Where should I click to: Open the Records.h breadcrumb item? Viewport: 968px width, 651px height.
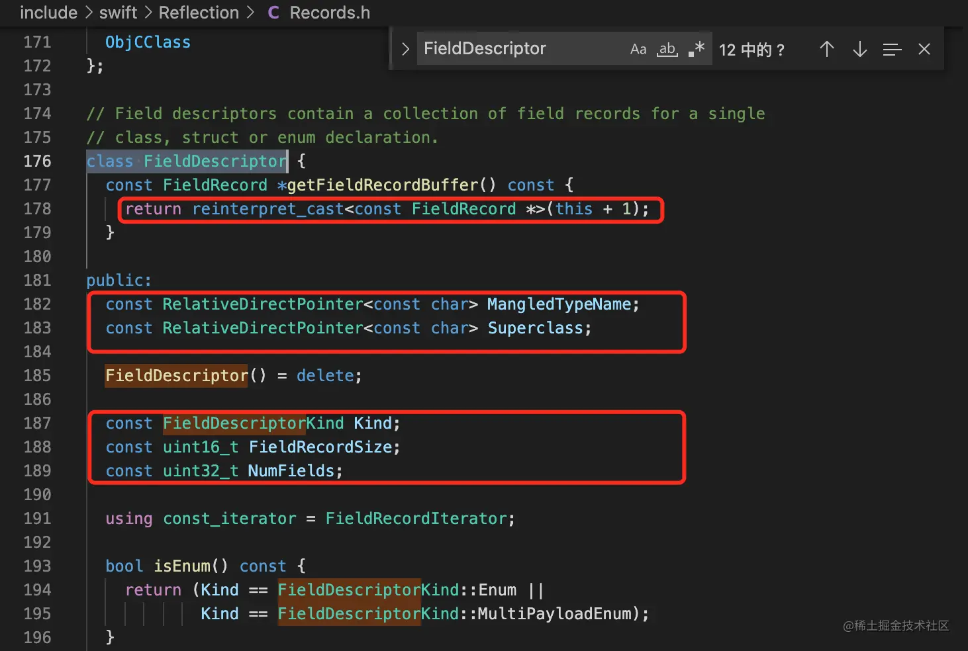click(x=330, y=13)
